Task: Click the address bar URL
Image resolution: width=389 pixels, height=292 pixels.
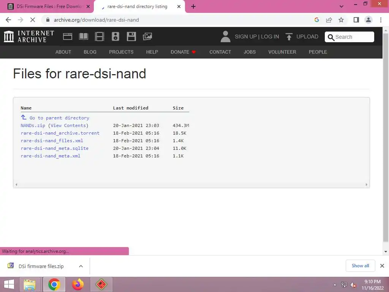Action: (x=96, y=20)
